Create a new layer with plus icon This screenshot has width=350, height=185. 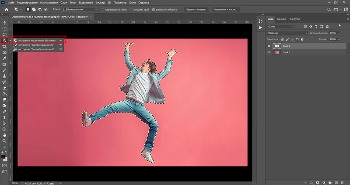tap(336, 182)
